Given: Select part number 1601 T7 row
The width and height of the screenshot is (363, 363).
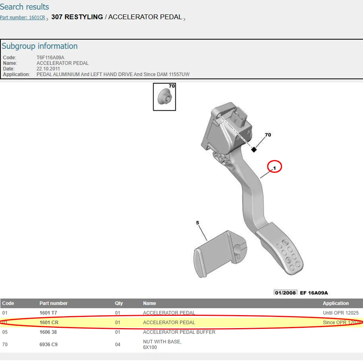Looking at the screenshot, I should (181, 313).
